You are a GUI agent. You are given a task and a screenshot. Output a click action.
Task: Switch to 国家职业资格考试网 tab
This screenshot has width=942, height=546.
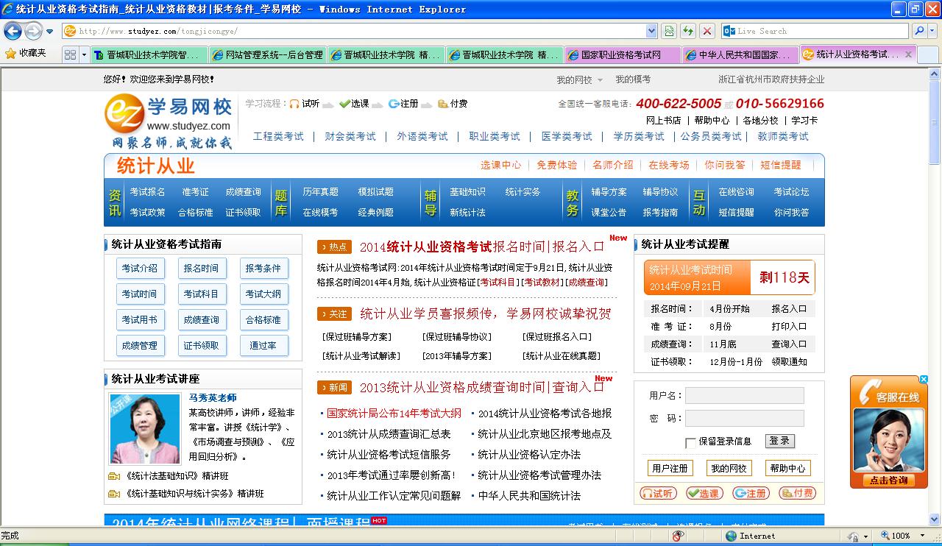[x=623, y=54]
